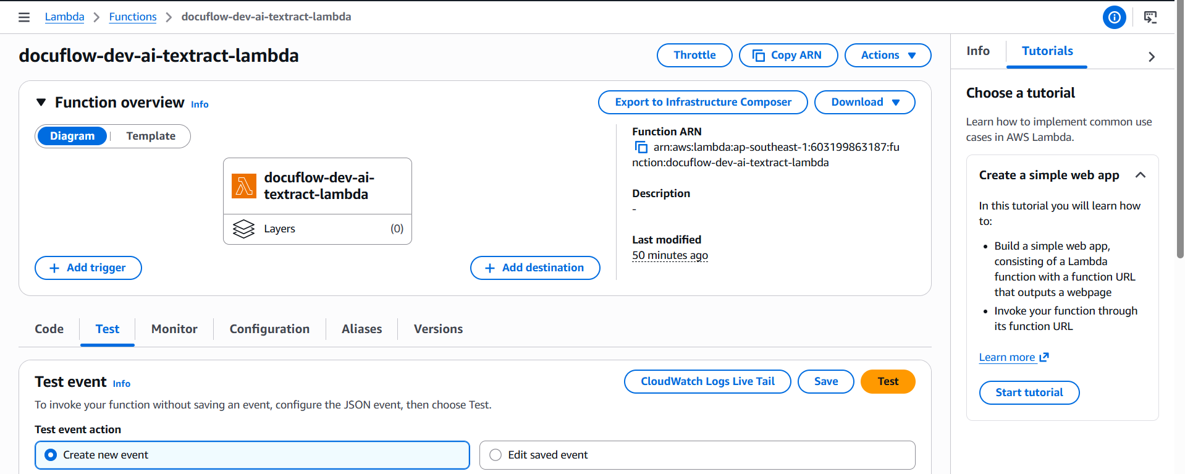Screen dimensions: 1185x474
Task: Go to the Configuration tab
Action: tap(269, 329)
